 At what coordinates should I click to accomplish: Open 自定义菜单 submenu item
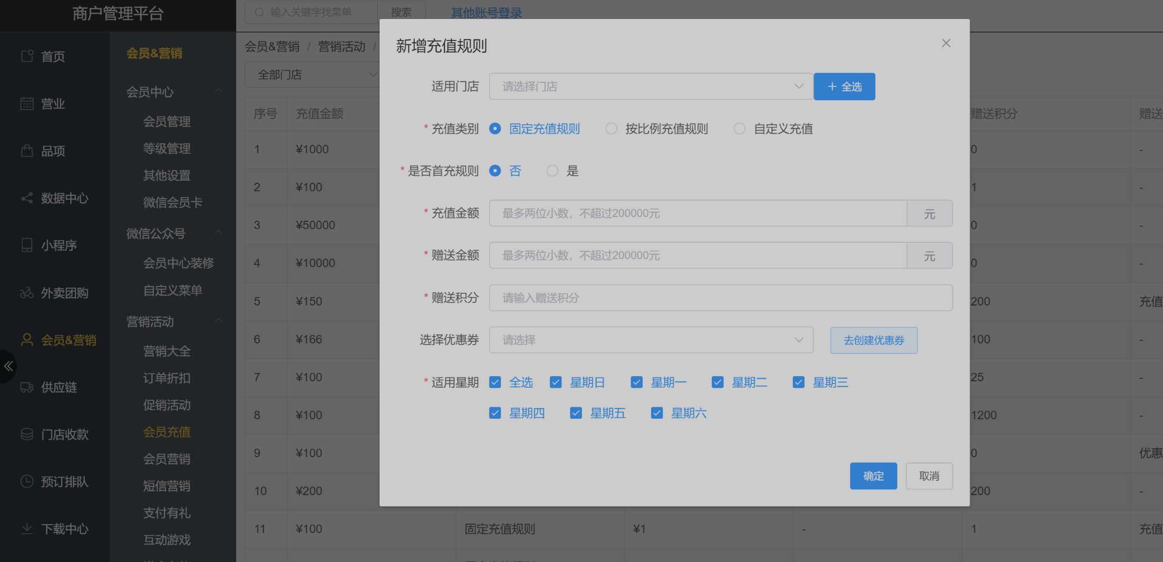click(173, 290)
